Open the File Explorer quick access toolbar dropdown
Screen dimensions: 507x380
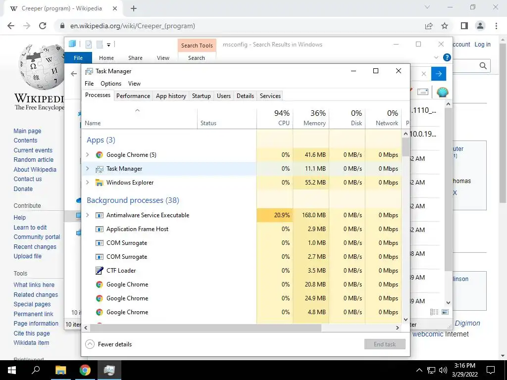pyautogui.click(x=108, y=45)
